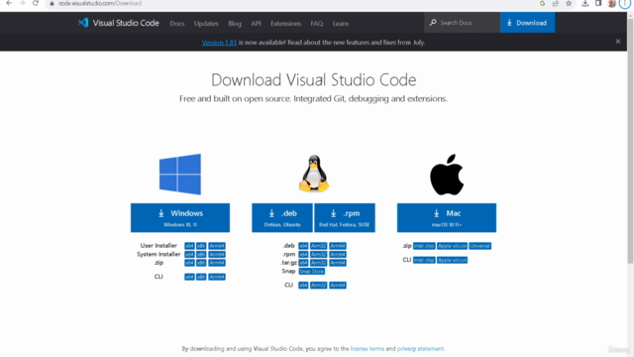
Task: Download Mac .zip Apple silicon
Action: (x=452, y=246)
